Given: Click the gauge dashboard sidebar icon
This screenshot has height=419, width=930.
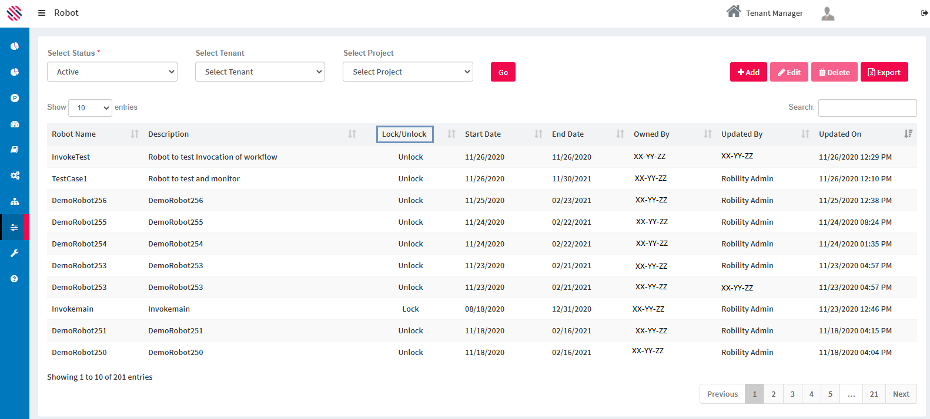Looking at the screenshot, I should point(15,124).
